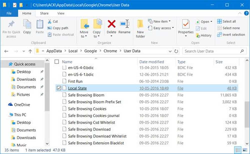This screenshot has height=154, width=250.
Task: Toggle the select-all checkbox in Name header
Action: click(56, 62)
